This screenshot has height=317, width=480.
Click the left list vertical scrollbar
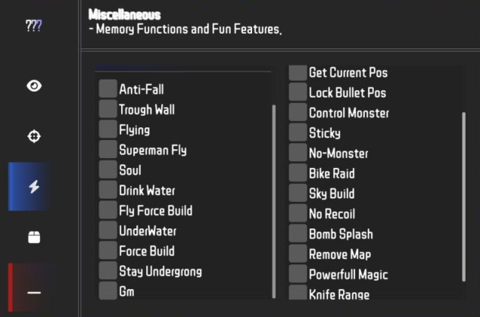pos(274,201)
